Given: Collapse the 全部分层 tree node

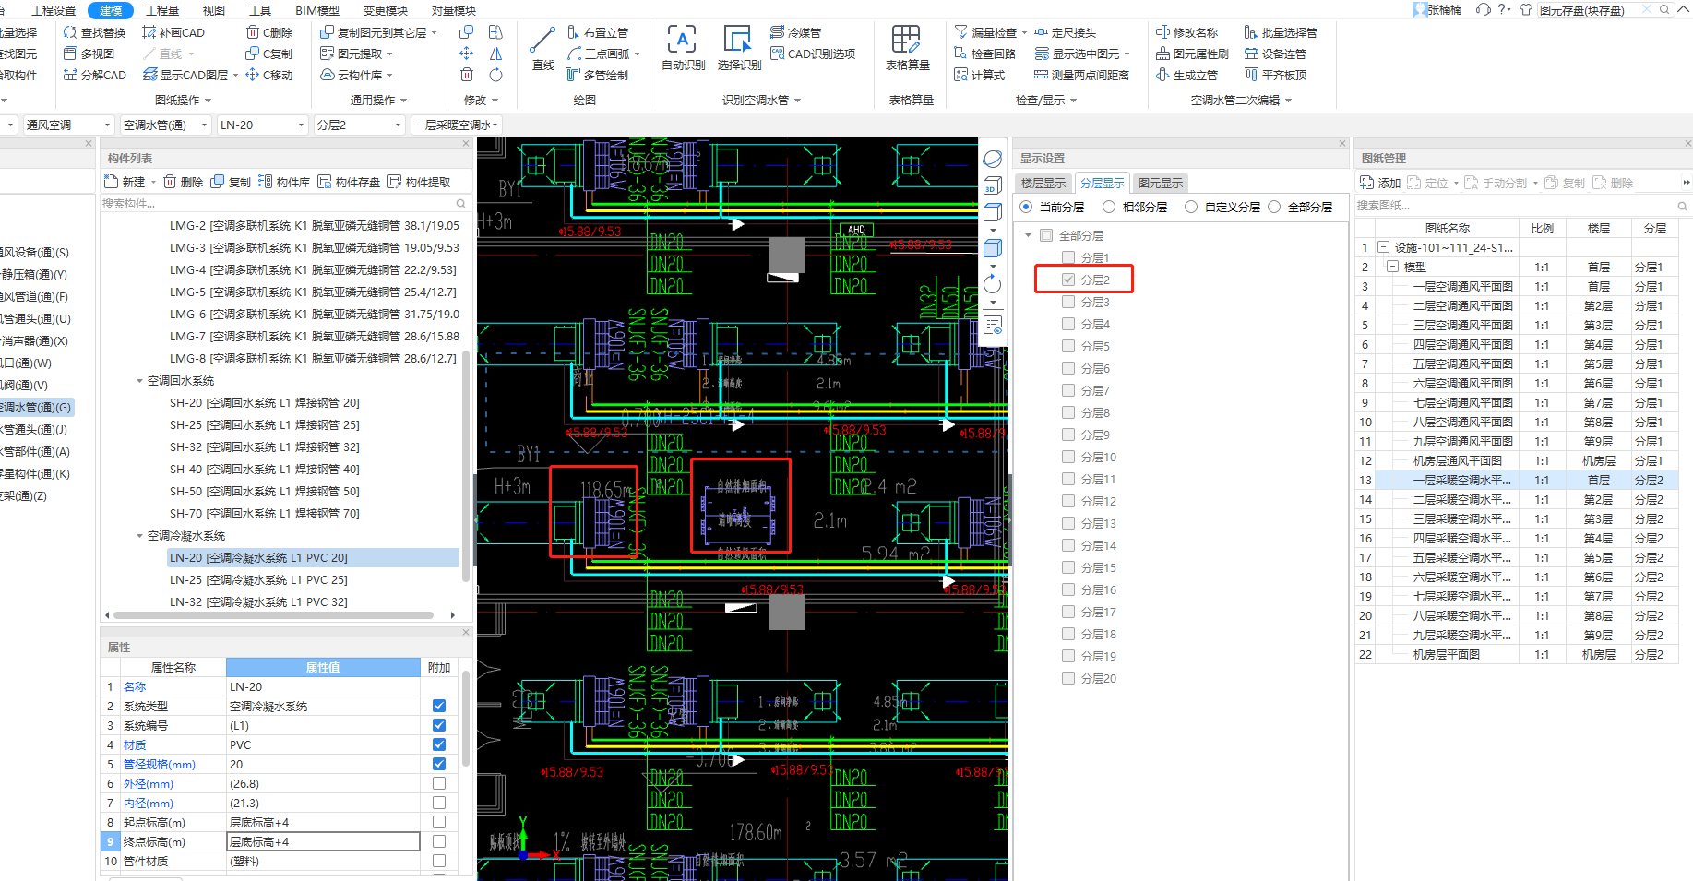Looking at the screenshot, I should [1029, 235].
